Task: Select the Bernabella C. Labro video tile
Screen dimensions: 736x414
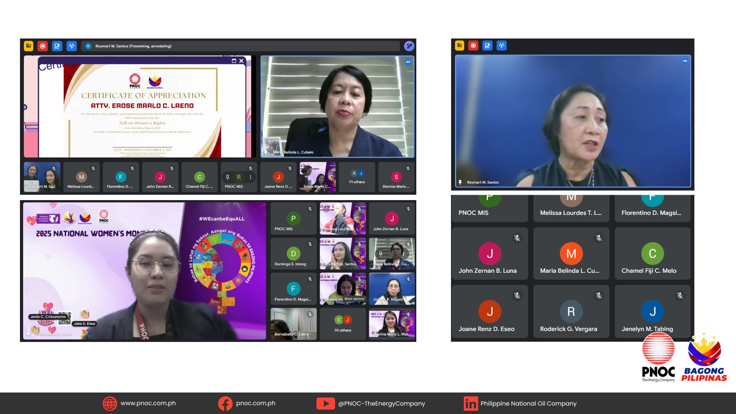Action: click(x=294, y=324)
